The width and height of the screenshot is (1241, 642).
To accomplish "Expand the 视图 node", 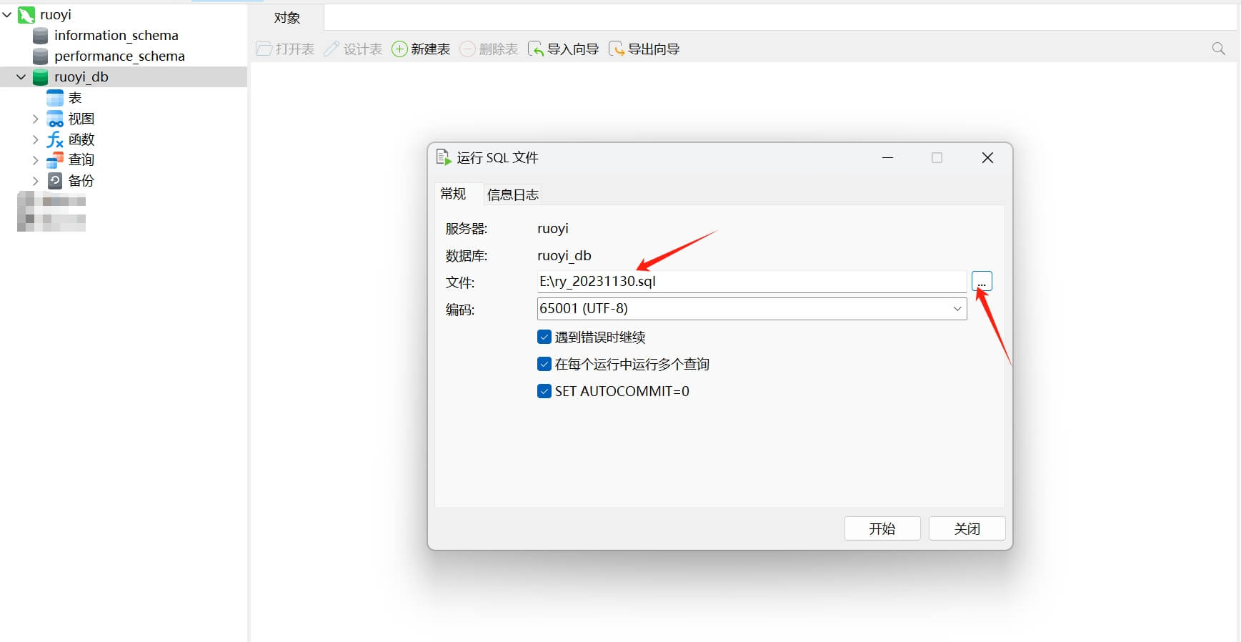I will (36, 119).
